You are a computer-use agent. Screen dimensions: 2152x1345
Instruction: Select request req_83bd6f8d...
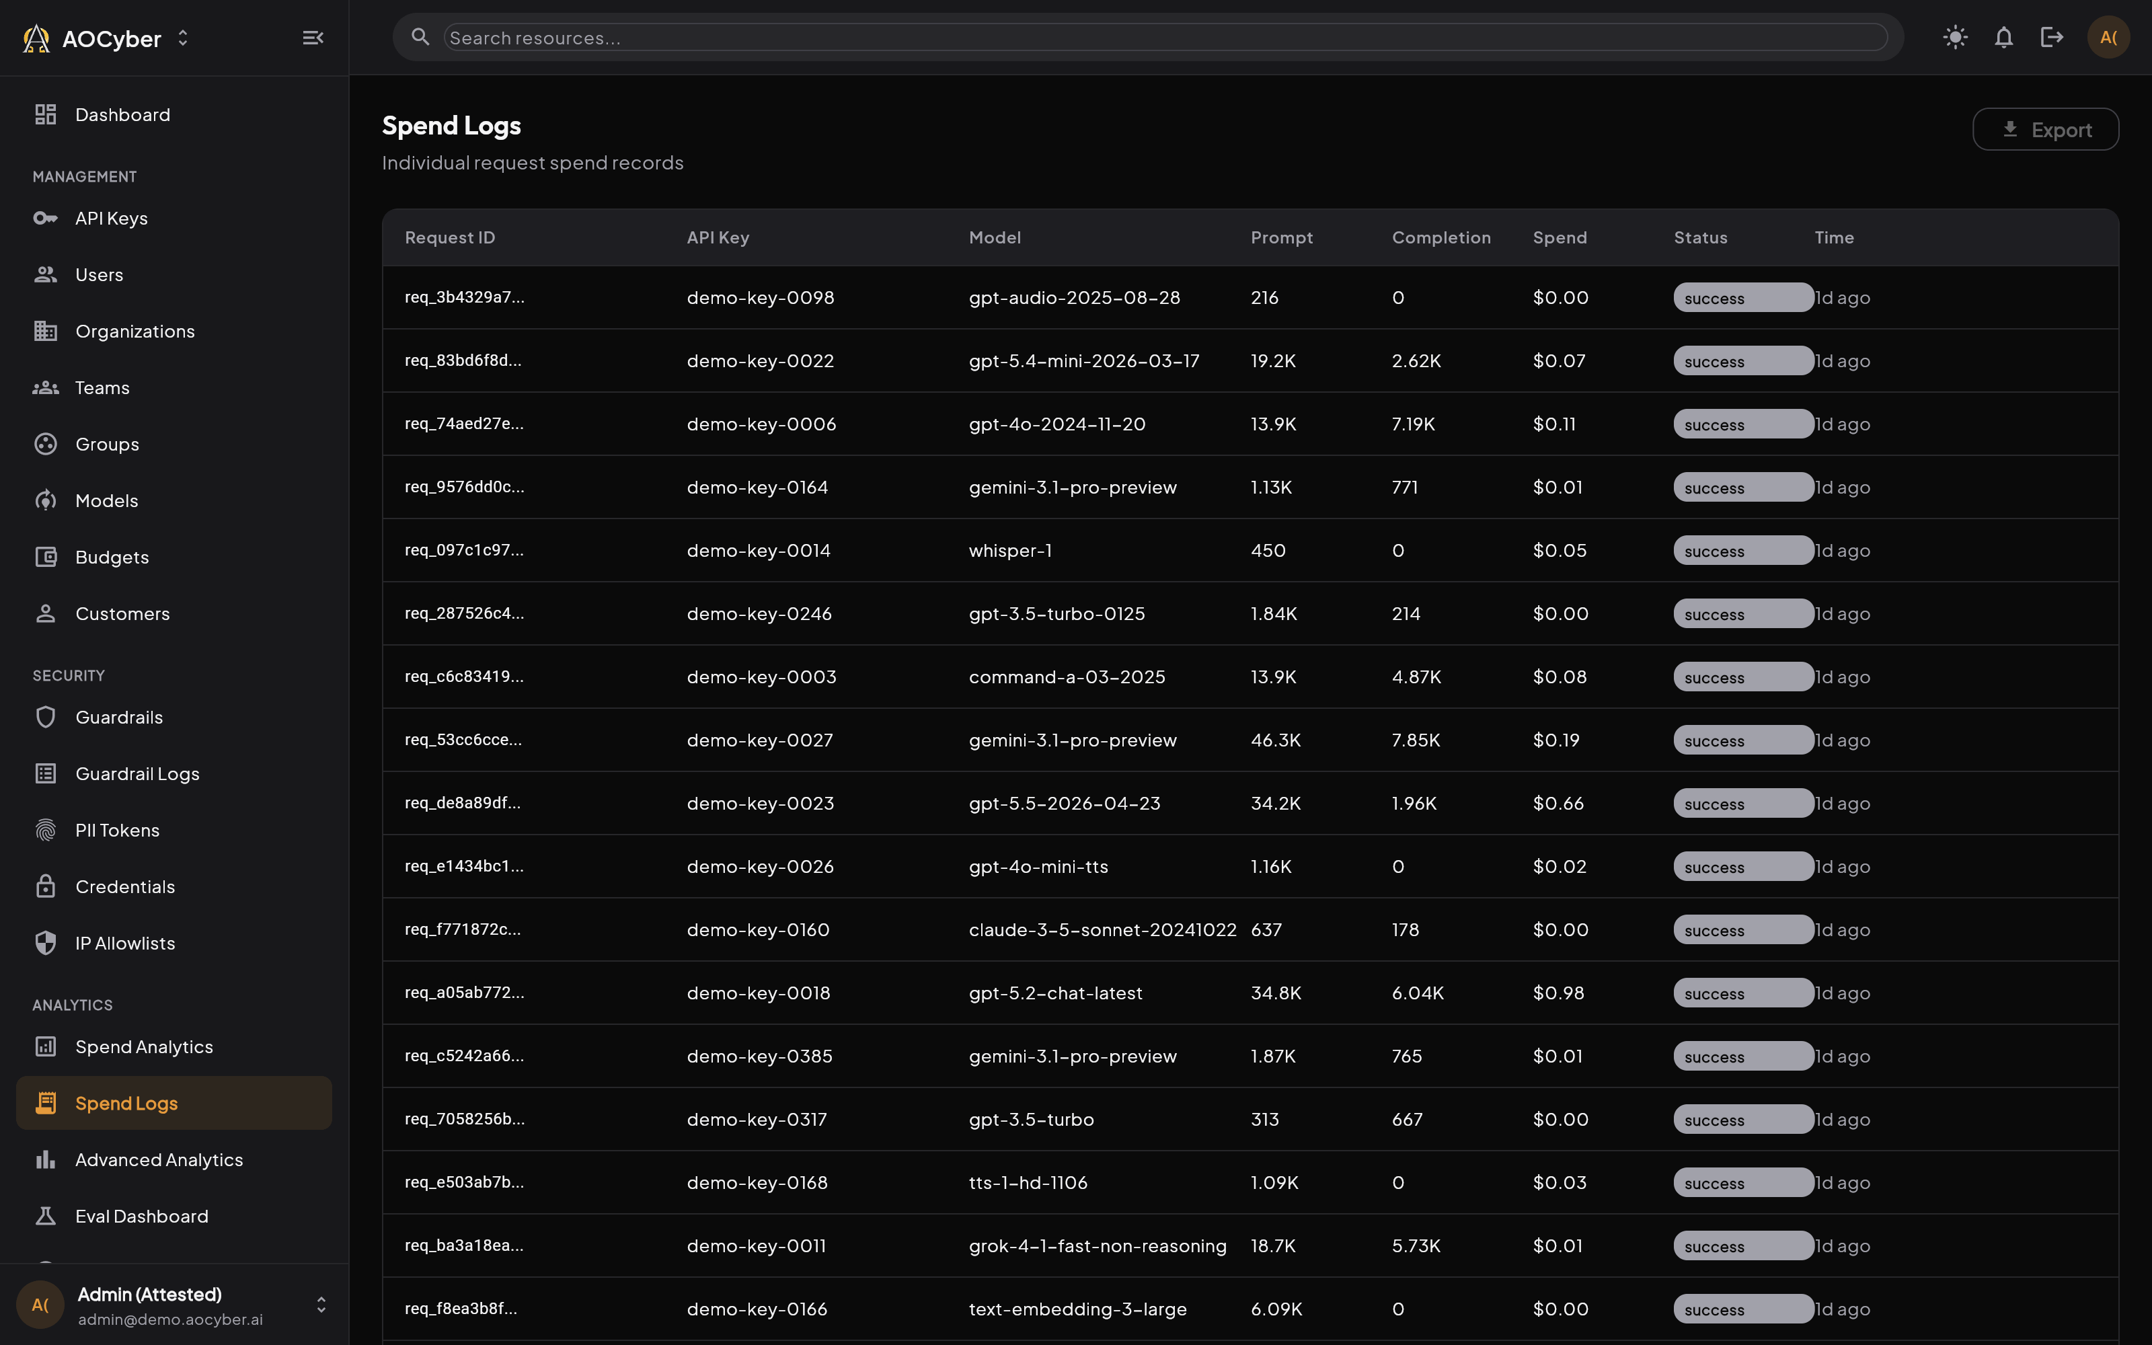point(463,360)
